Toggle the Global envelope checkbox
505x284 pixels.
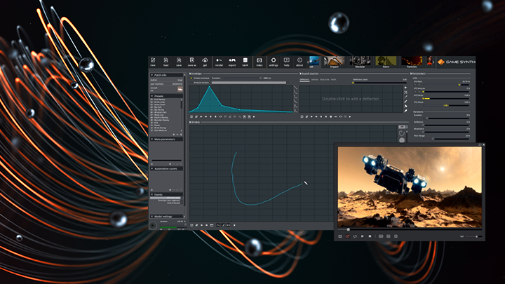(x=191, y=79)
